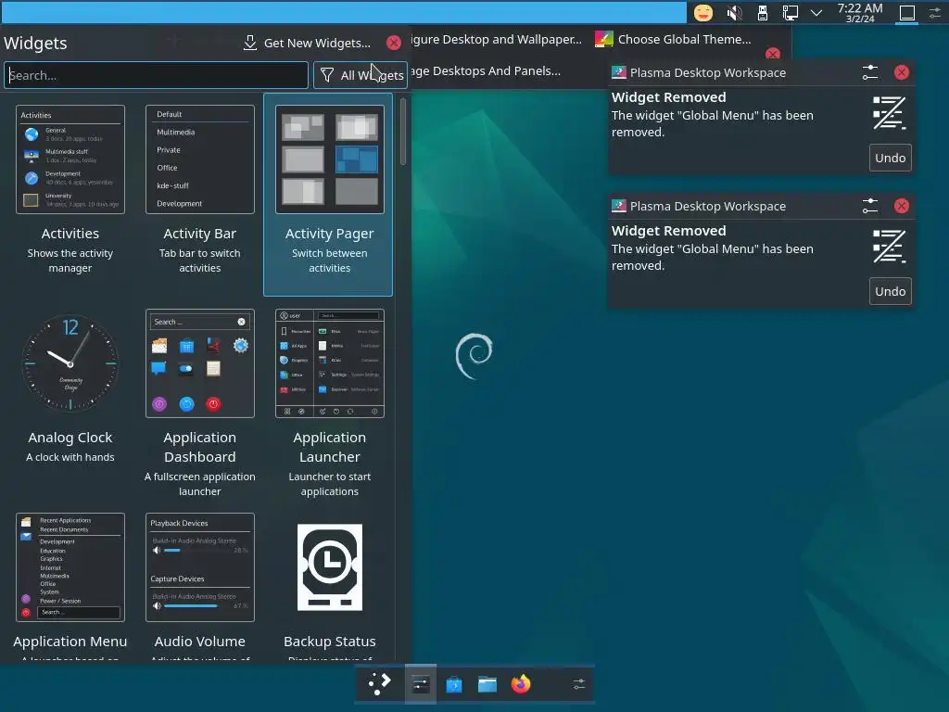Select the Activity Bar widget preview
Image resolution: width=949 pixels, height=712 pixels.
pyautogui.click(x=200, y=159)
